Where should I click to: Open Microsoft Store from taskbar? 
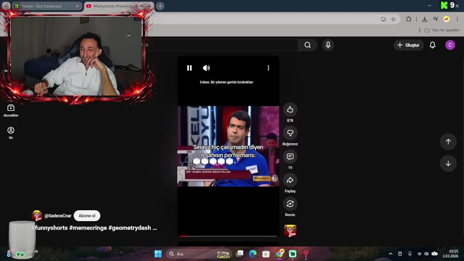266,254
